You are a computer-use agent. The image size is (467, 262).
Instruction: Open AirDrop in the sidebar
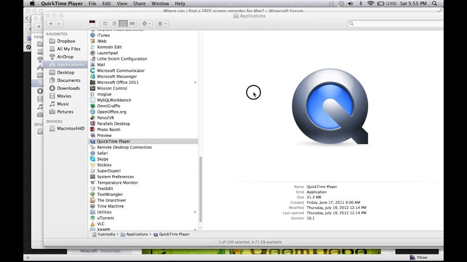66,57
